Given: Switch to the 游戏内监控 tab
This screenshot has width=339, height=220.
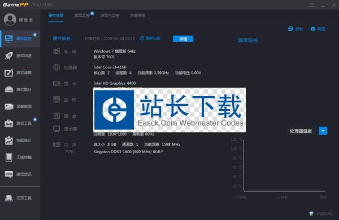Looking at the screenshot, I should coord(110,15).
